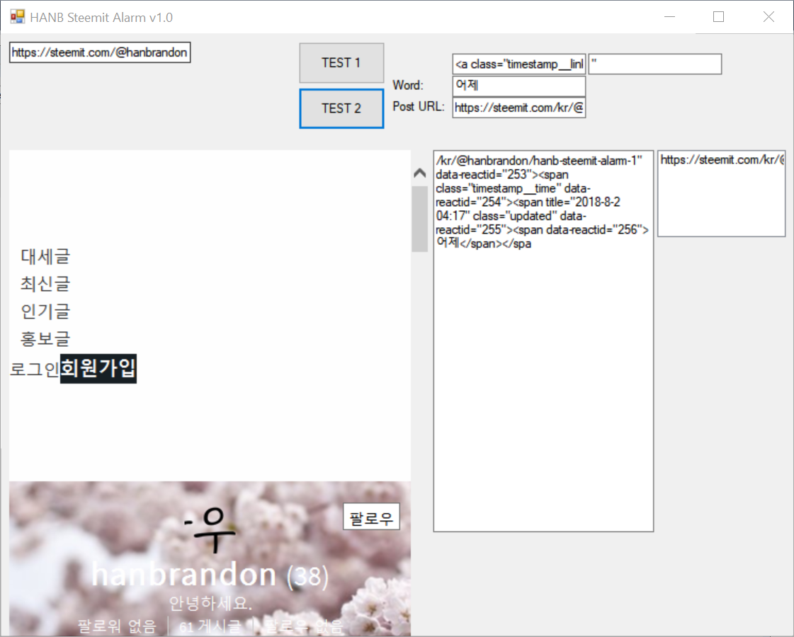Viewport: 794px width, 637px height.
Task: Open the 홍보글 link
Action: (45, 338)
